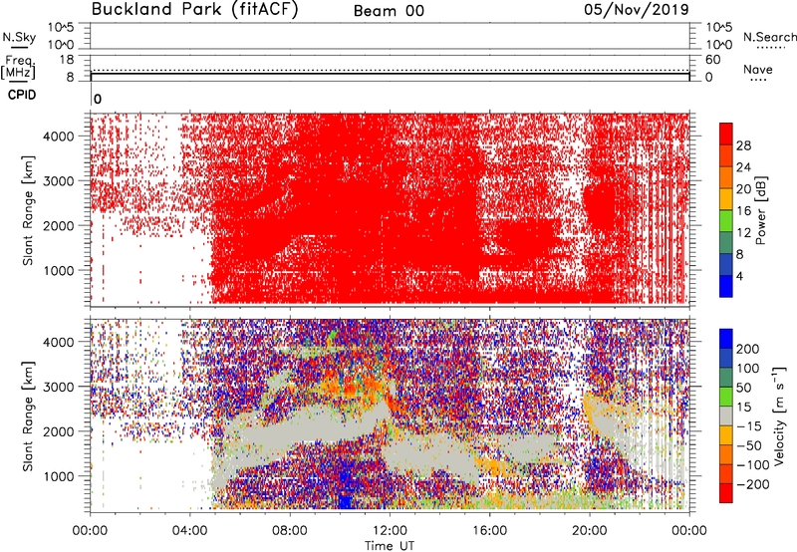Viewport: 797px width, 552px height.
Task: Click the blue 200 m/s Velocity colorbar segment
Action: pos(726,339)
